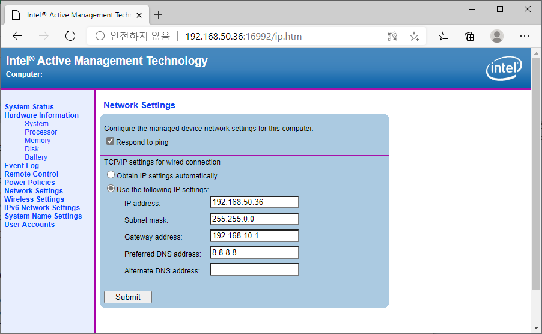542x334 pixels.
Task: Click the browser forward arrow
Action: tap(43, 36)
